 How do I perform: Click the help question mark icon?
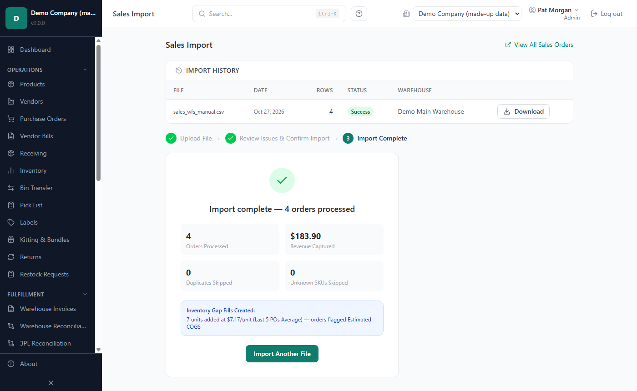tap(359, 14)
